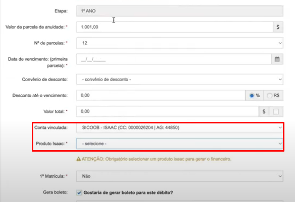Click dollar icon beside anuidade value
The width and height of the screenshot is (295, 202).
pyautogui.click(x=278, y=27)
